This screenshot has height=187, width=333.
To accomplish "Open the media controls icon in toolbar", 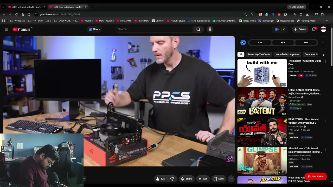I will (x=316, y=14).
